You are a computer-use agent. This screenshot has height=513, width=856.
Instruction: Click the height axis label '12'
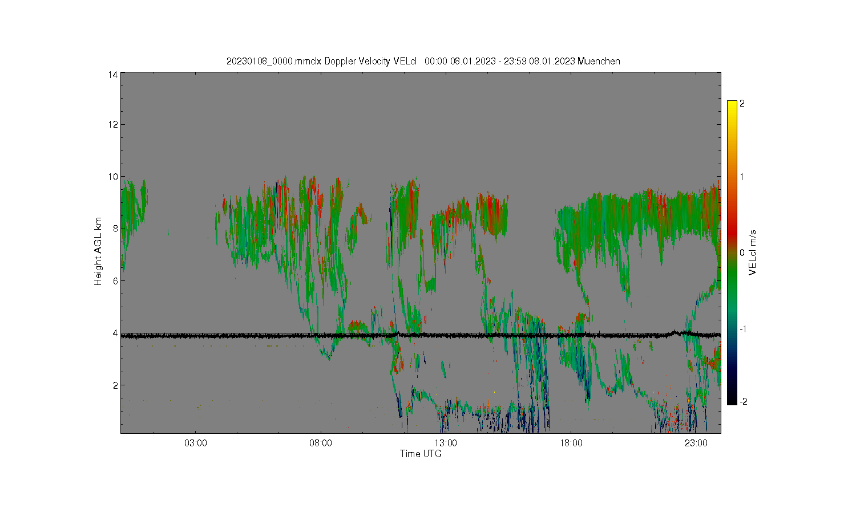click(x=112, y=124)
